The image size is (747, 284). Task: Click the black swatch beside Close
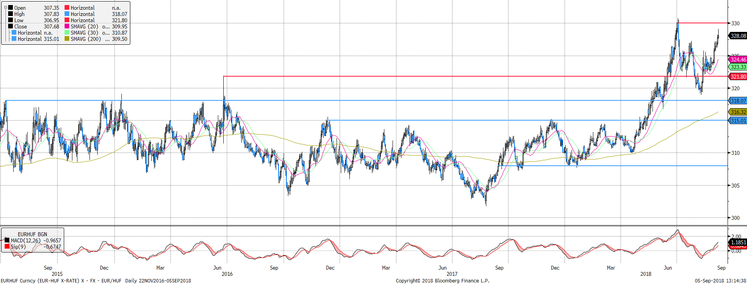pos(11,26)
